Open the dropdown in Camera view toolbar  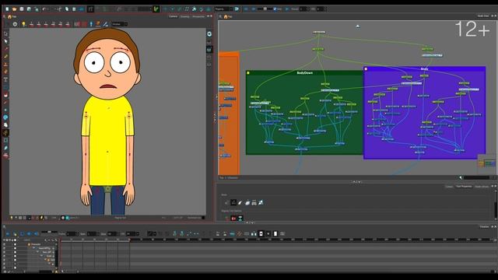coord(120,24)
